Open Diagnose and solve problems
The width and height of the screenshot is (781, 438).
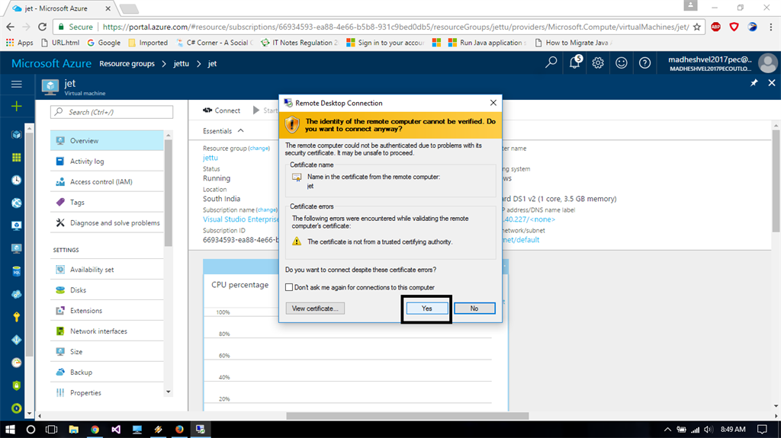click(107, 222)
